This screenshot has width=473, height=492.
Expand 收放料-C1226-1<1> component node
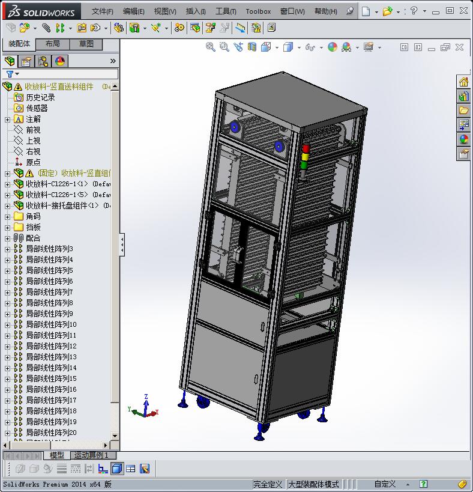point(8,184)
